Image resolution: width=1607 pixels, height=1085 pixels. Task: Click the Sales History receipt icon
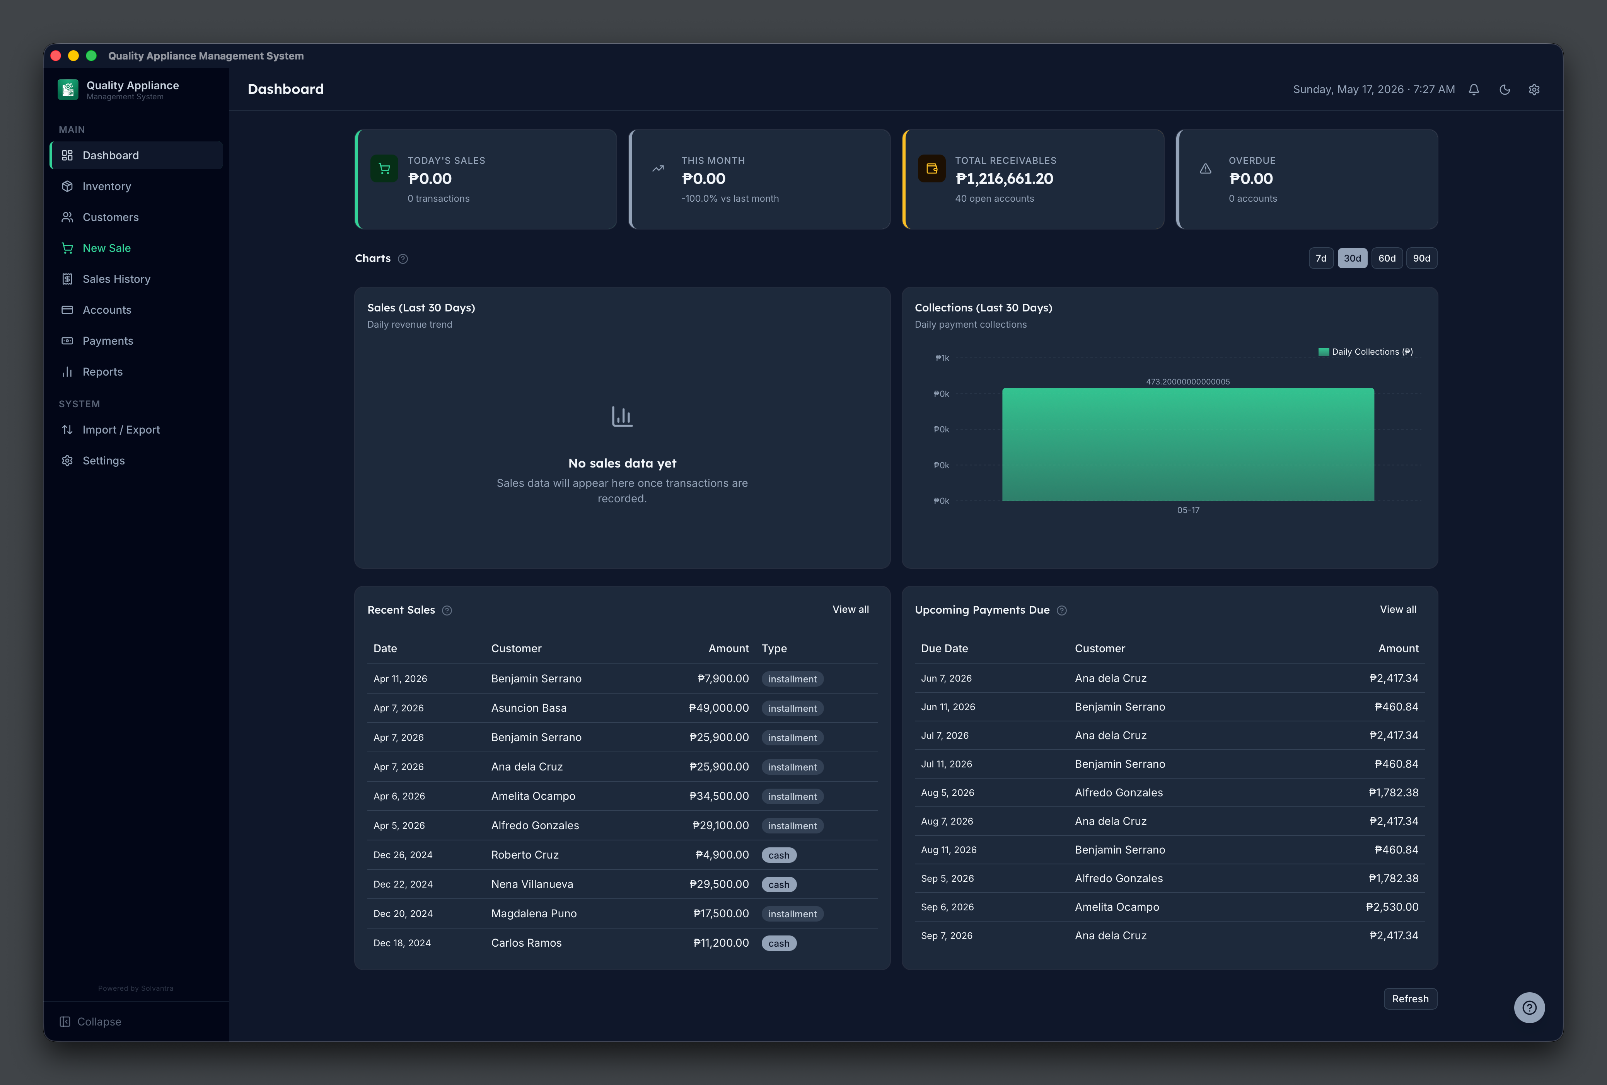click(67, 279)
